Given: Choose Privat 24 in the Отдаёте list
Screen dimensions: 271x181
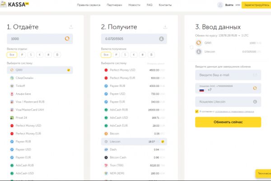Looking at the screenshot, I should (x=40, y=118).
